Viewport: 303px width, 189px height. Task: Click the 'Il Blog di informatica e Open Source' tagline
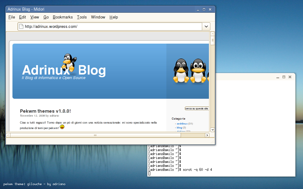click(x=53, y=78)
